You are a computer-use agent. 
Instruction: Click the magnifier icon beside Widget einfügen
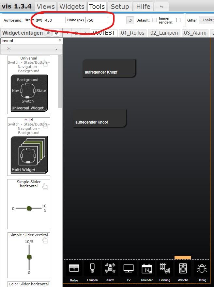(x=48, y=33)
